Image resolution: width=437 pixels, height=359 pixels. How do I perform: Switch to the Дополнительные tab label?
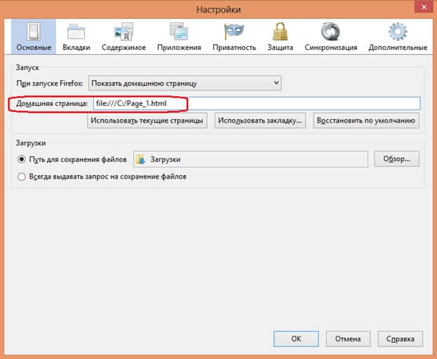tap(398, 48)
